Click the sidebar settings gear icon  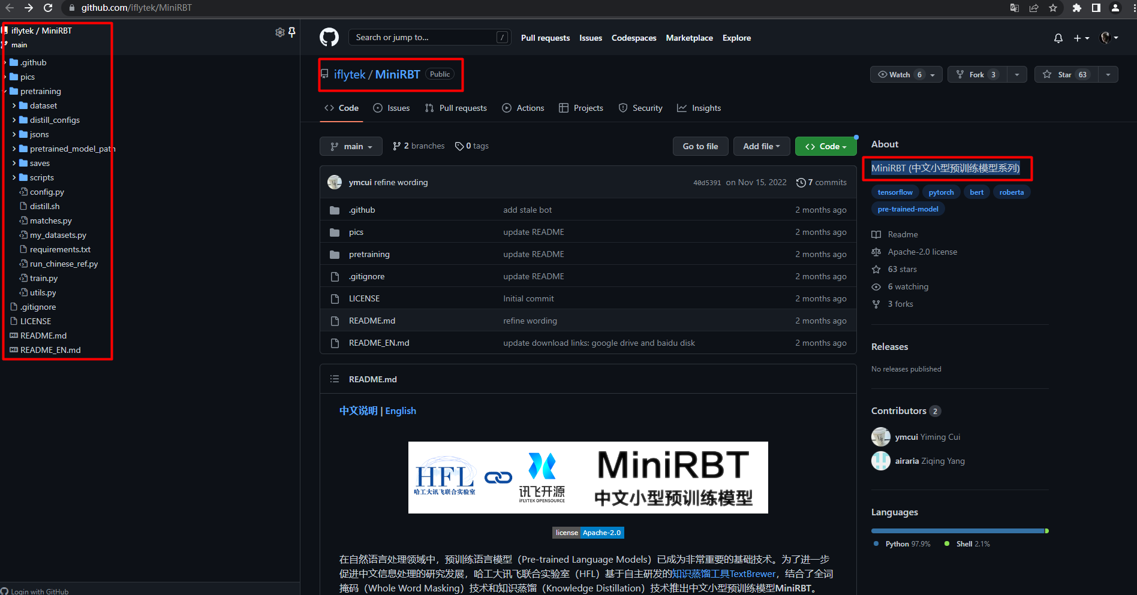279,32
